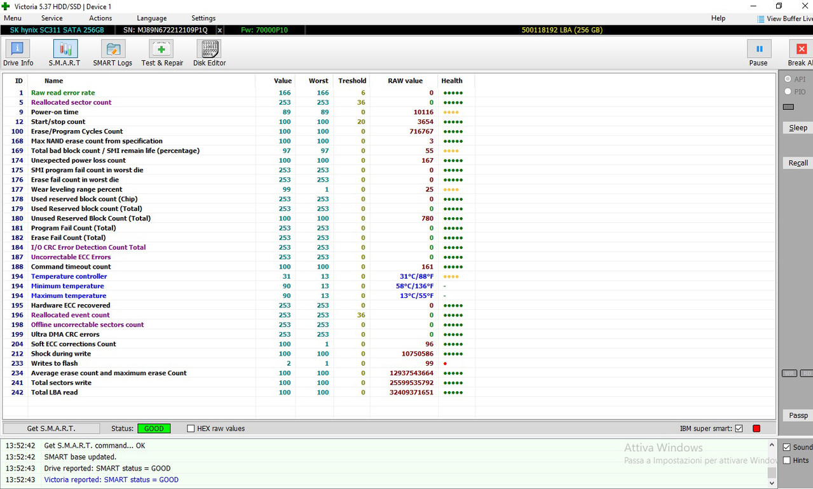Enable HEX raw values checkbox
The image size is (813, 489).
pos(191,429)
